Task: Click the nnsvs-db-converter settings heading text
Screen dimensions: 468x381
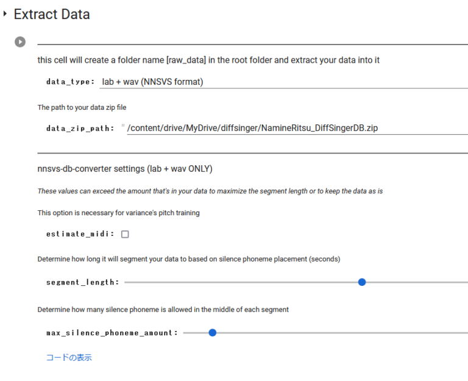Action: click(125, 169)
